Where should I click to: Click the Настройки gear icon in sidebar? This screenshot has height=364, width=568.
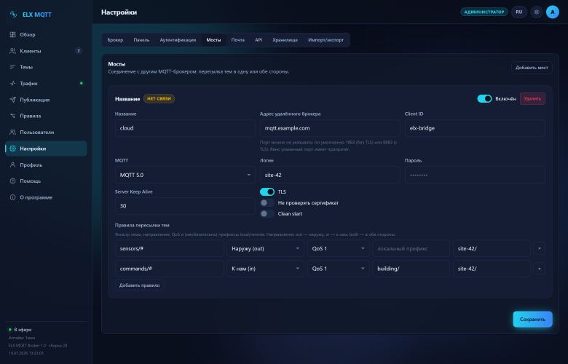(x=12, y=149)
